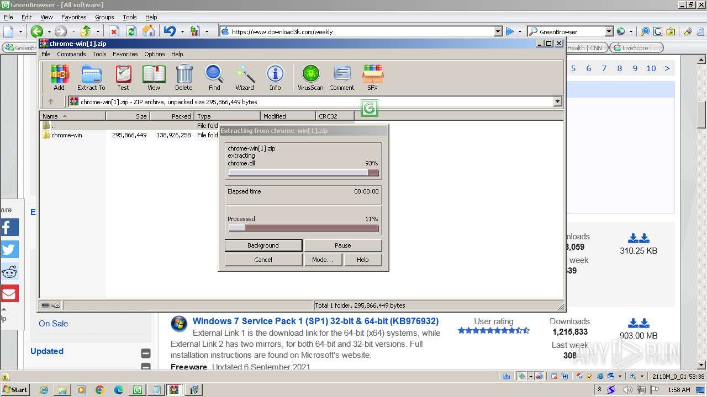The image size is (707, 397).
Task: Go to results page 7
Action: 604,68
